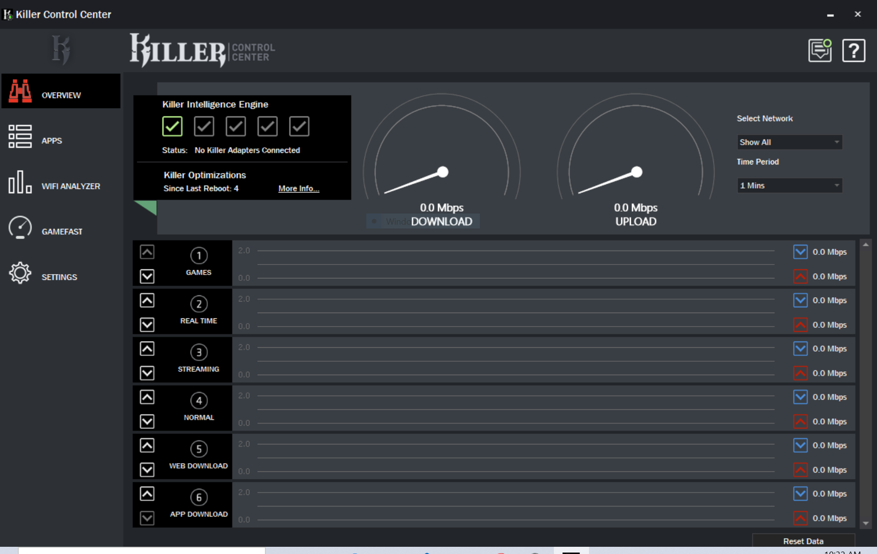Open the notifications message icon

[x=820, y=50]
